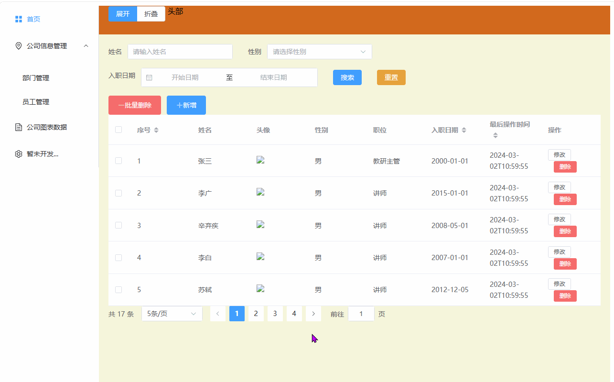Click the location pin icon for 公司信息管理
Screen dimensions: 614x382
19,46
